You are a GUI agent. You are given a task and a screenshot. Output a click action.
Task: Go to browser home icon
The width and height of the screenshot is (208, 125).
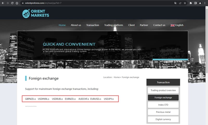point(17,3)
